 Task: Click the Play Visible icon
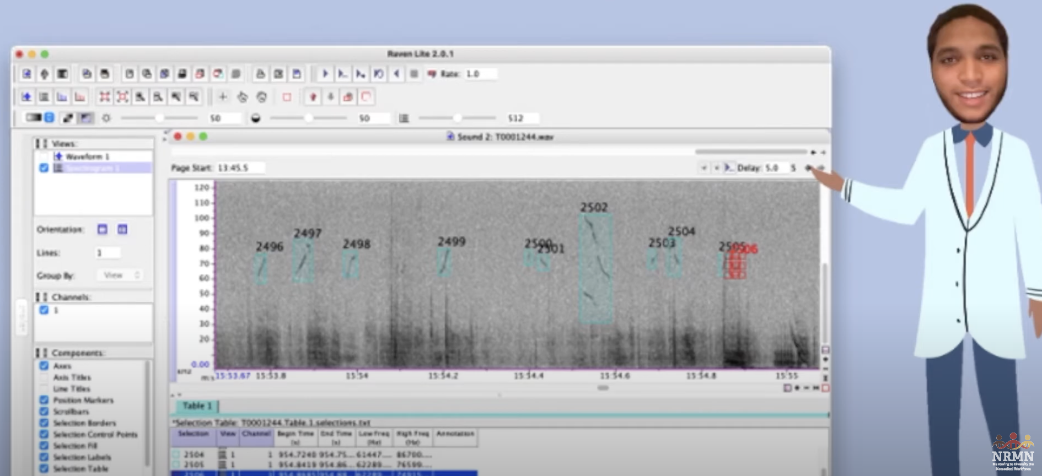(342, 74)
